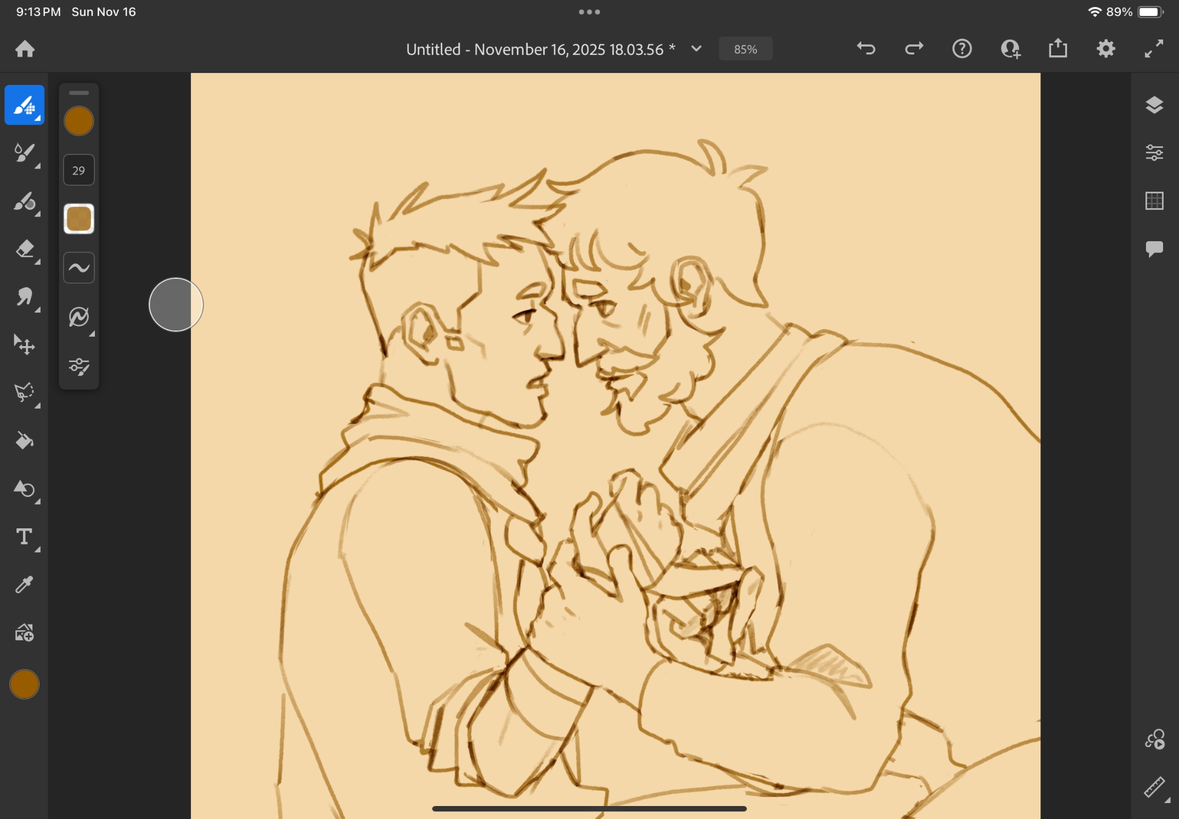Toggle the Layer properties panel
Screen dimensions: 1179x819
(x=1154, y=153)
